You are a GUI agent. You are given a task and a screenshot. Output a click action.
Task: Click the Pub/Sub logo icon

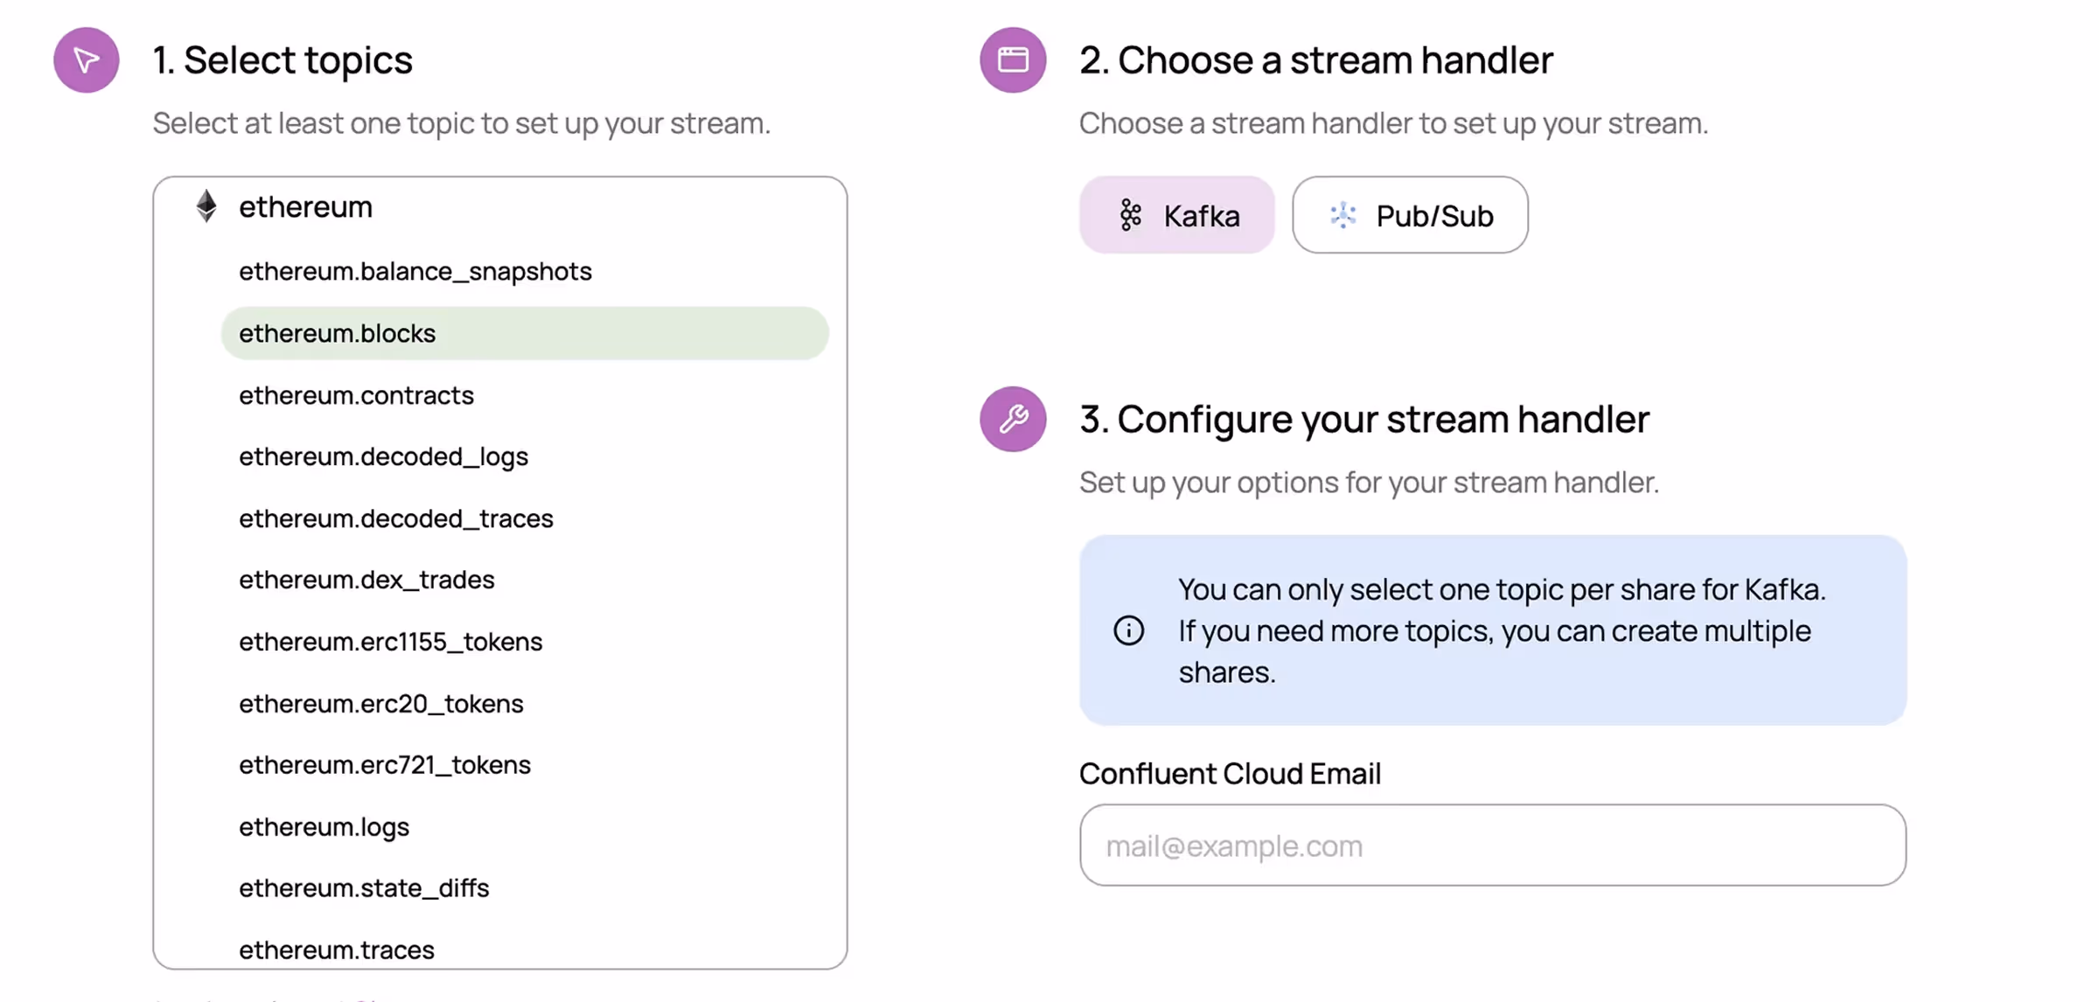[1342, 215]
